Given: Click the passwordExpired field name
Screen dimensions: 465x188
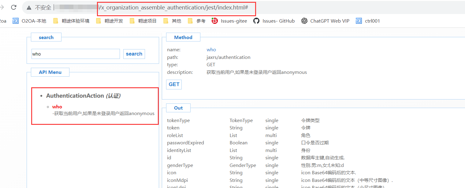Looking at the screenshot, I should [185, 143].
